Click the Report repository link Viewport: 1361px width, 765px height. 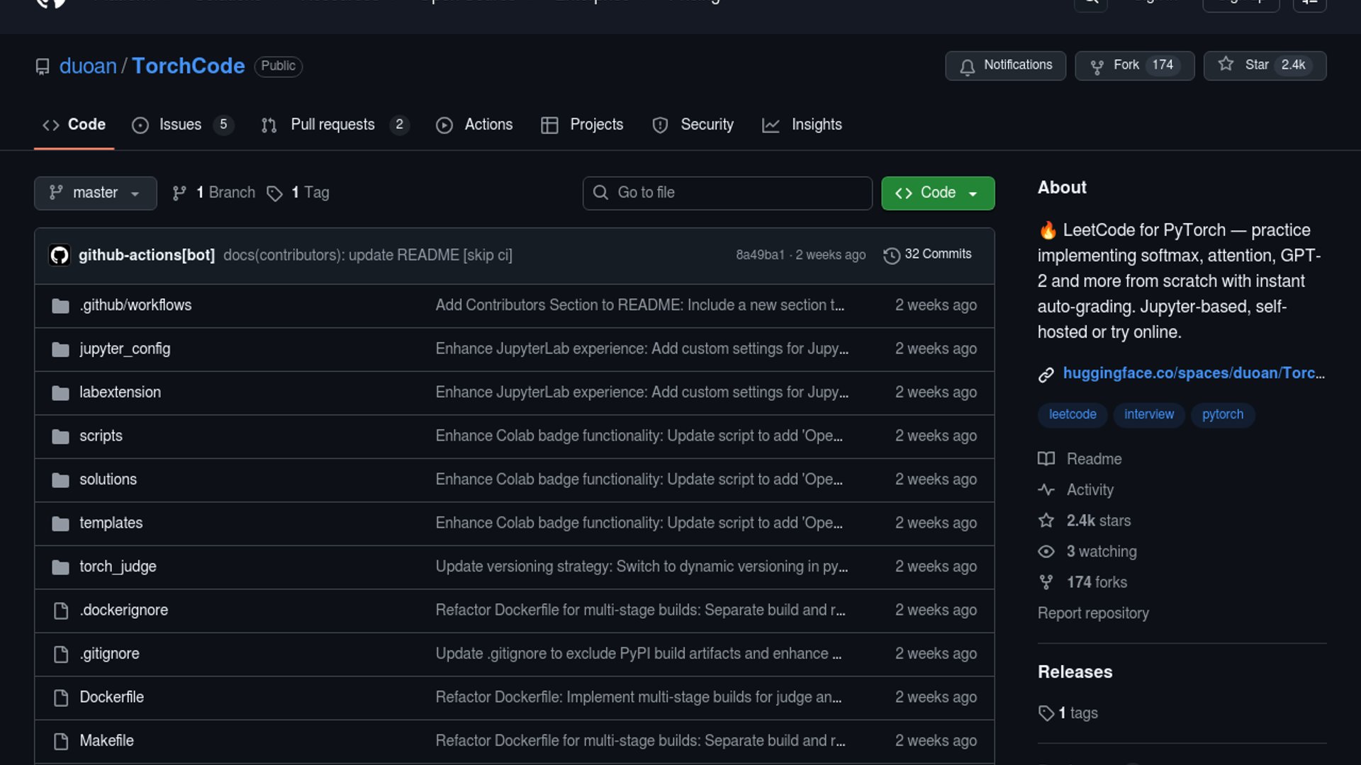pyautogui.click(x=1092, y=613)
